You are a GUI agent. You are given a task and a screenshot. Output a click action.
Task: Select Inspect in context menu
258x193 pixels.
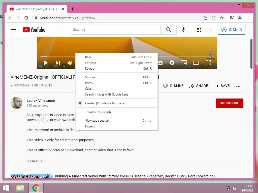pos(117,126)
